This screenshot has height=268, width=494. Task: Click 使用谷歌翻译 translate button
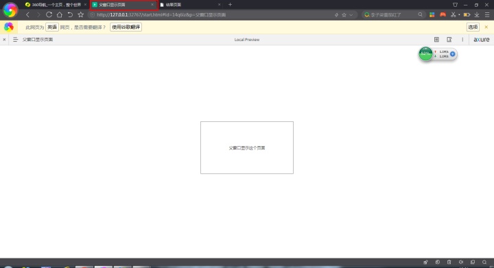[x=126, y=27]
